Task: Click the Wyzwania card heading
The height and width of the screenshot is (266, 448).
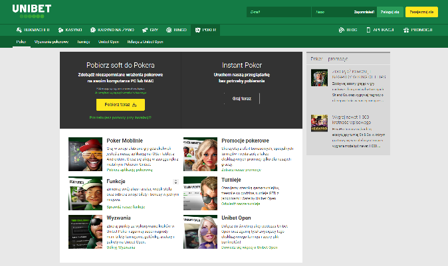Action: (x=118, y=218)
